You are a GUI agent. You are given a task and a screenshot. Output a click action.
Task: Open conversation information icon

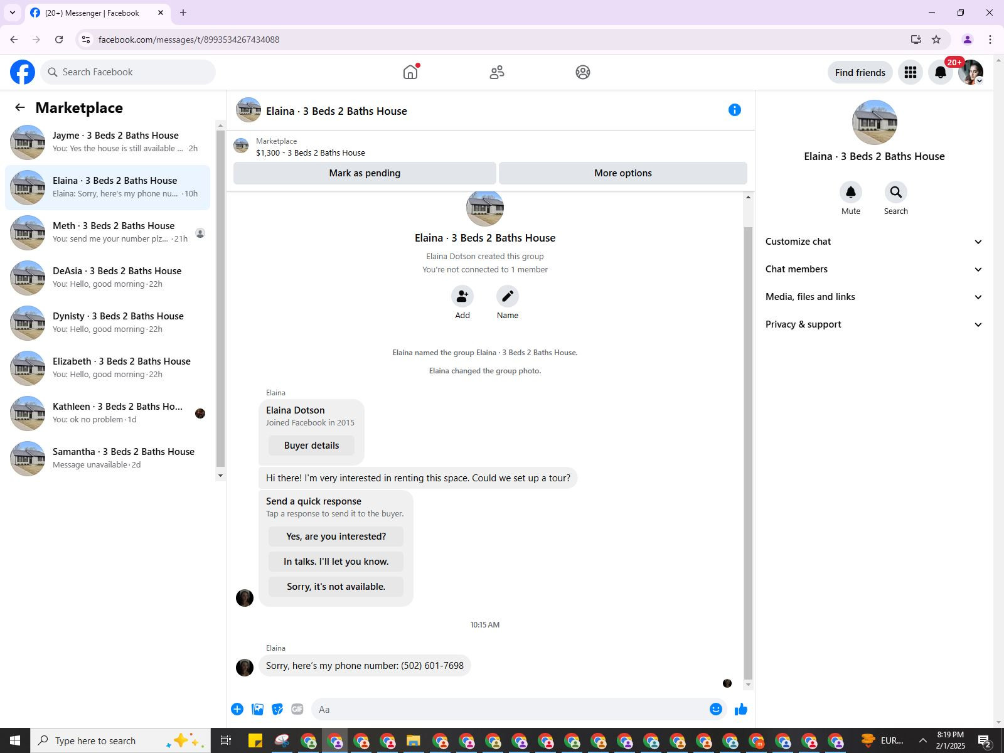point(735,110)
